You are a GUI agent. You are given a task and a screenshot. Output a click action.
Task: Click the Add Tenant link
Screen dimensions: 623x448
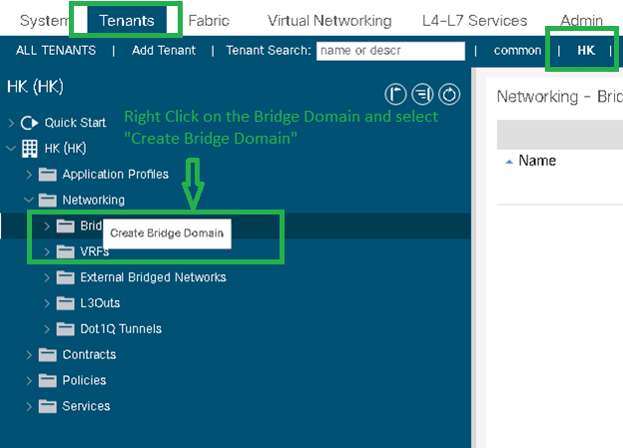pyautogui.click(x=164, y=51)
